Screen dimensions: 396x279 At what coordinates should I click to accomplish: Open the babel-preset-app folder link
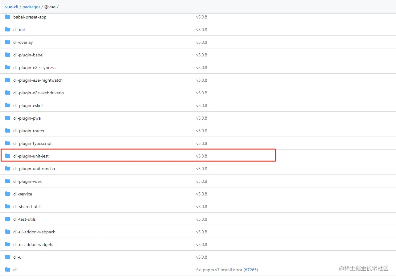(30, 17)
